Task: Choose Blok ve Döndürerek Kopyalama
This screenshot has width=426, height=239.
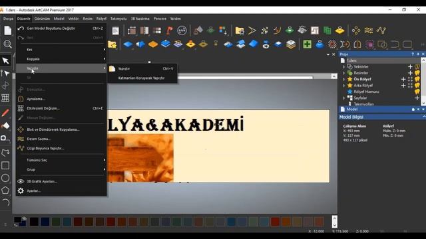Action: (61, 129)
